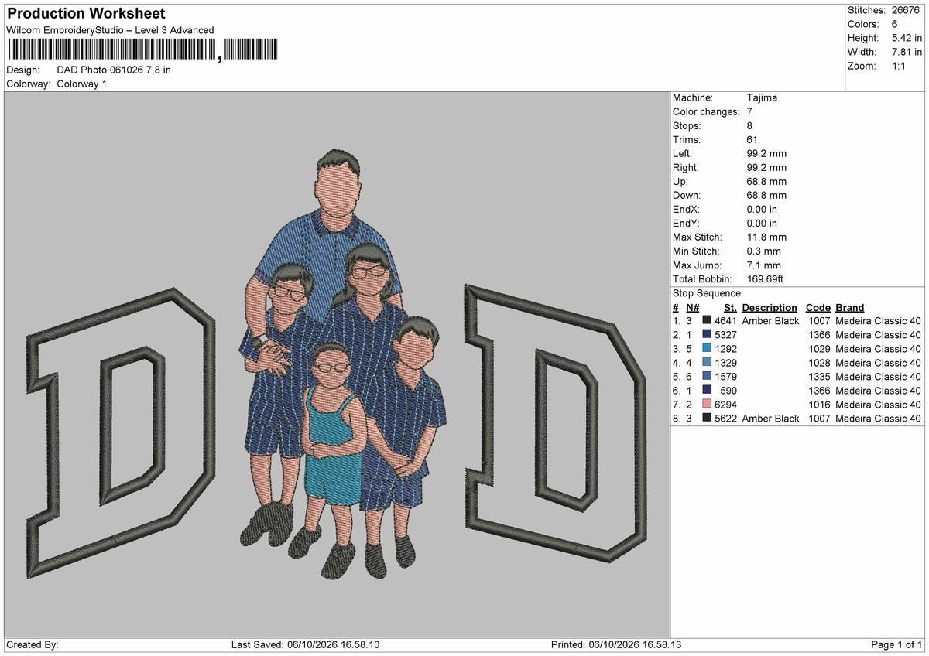Click the Min Stitch value 0.3 mm
Screen dimensions: 929x656
point(763,251)
